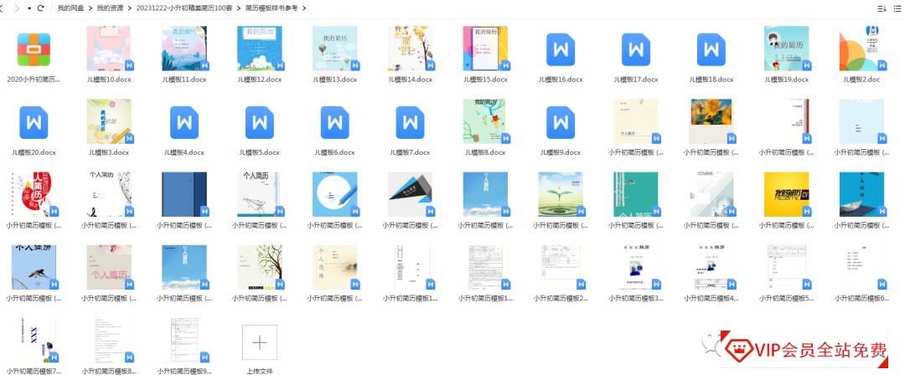Viewport: 905px width, 385px height.
Task: Select the green tree branch RESUME thumbnail
Action: (259, 268)
